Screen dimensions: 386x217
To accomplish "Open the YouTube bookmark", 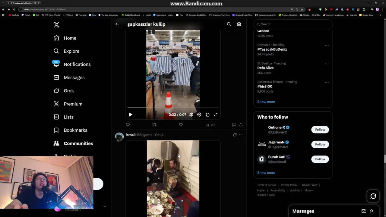I will 14,15.
